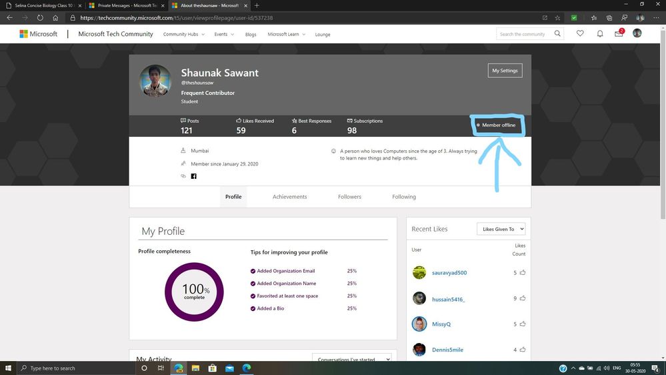Click the green checkmark extension icon
666x375 pixels.
pyautogui.click(x=574, y=18)
